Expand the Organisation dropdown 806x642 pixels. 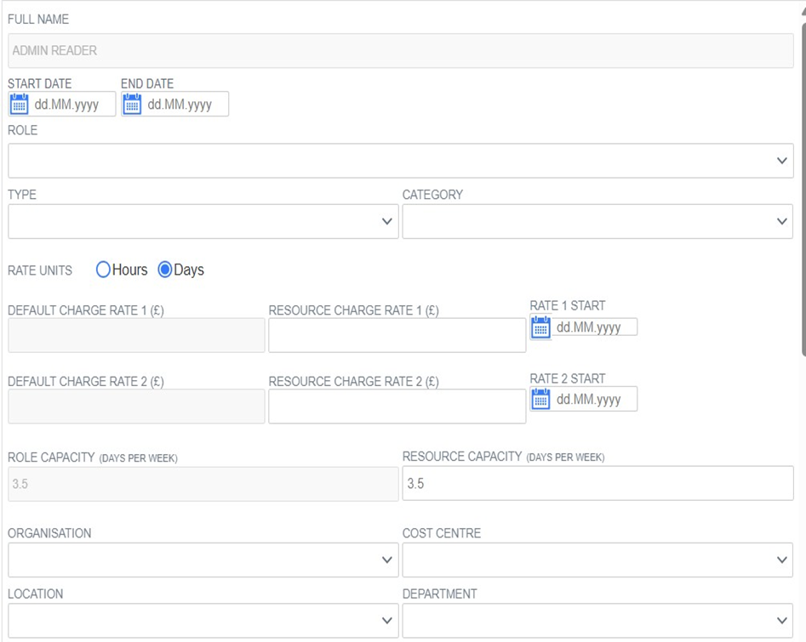click(x=203, y=560)
